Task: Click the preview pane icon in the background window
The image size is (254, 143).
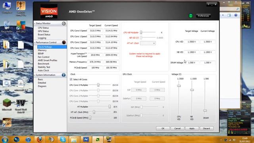Action: coord(229,15)
